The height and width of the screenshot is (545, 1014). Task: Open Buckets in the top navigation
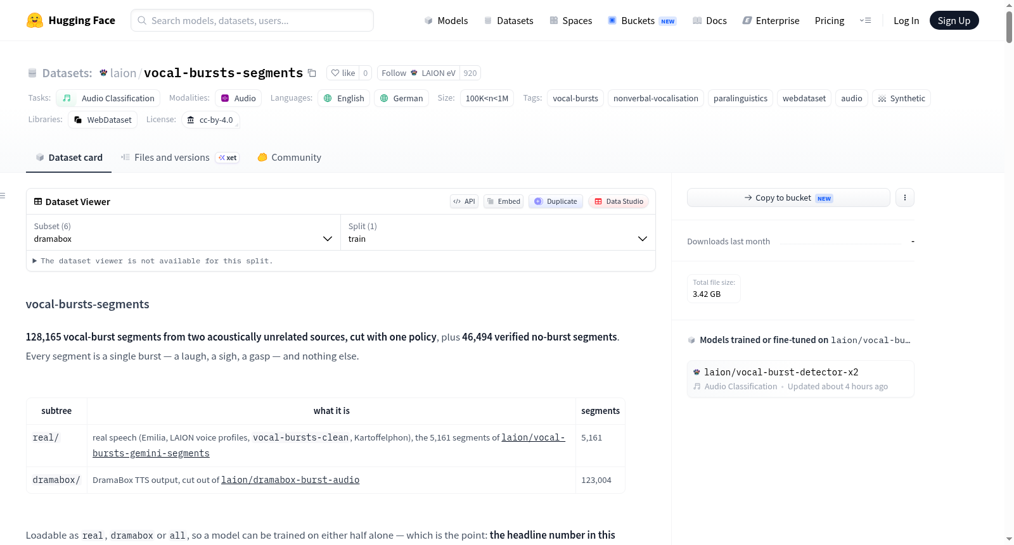[642, 20]
